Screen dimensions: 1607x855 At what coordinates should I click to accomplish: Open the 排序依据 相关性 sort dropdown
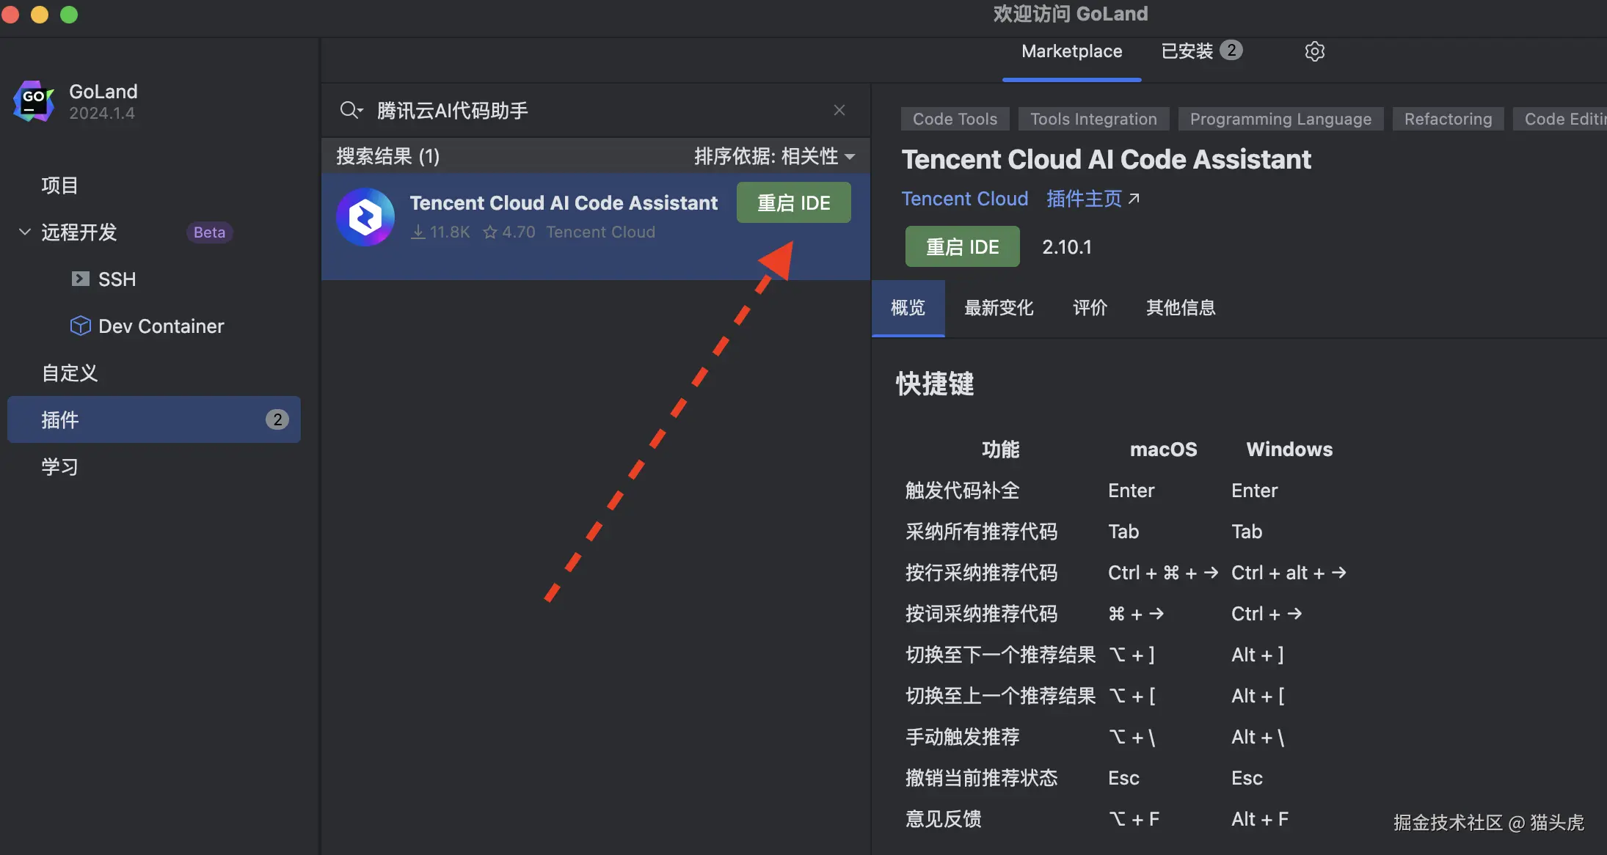[774, 156]
